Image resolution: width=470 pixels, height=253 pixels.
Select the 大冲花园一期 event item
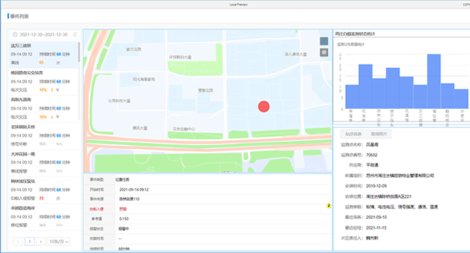pos(44,162)
